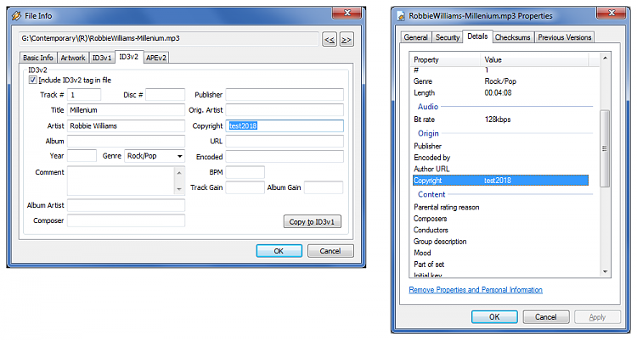Click the Album Gain input field
This screenshot has width=637, height=340.
click(x=324, y=187)
